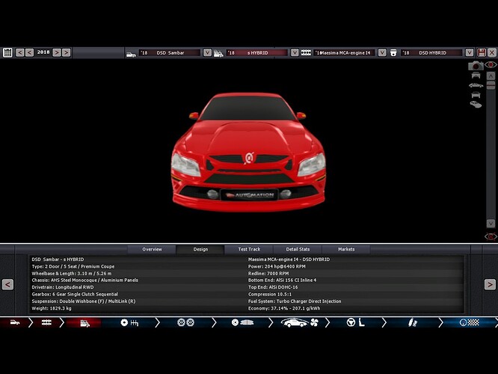Open car model step in bottom bar

tap(15, 322)
